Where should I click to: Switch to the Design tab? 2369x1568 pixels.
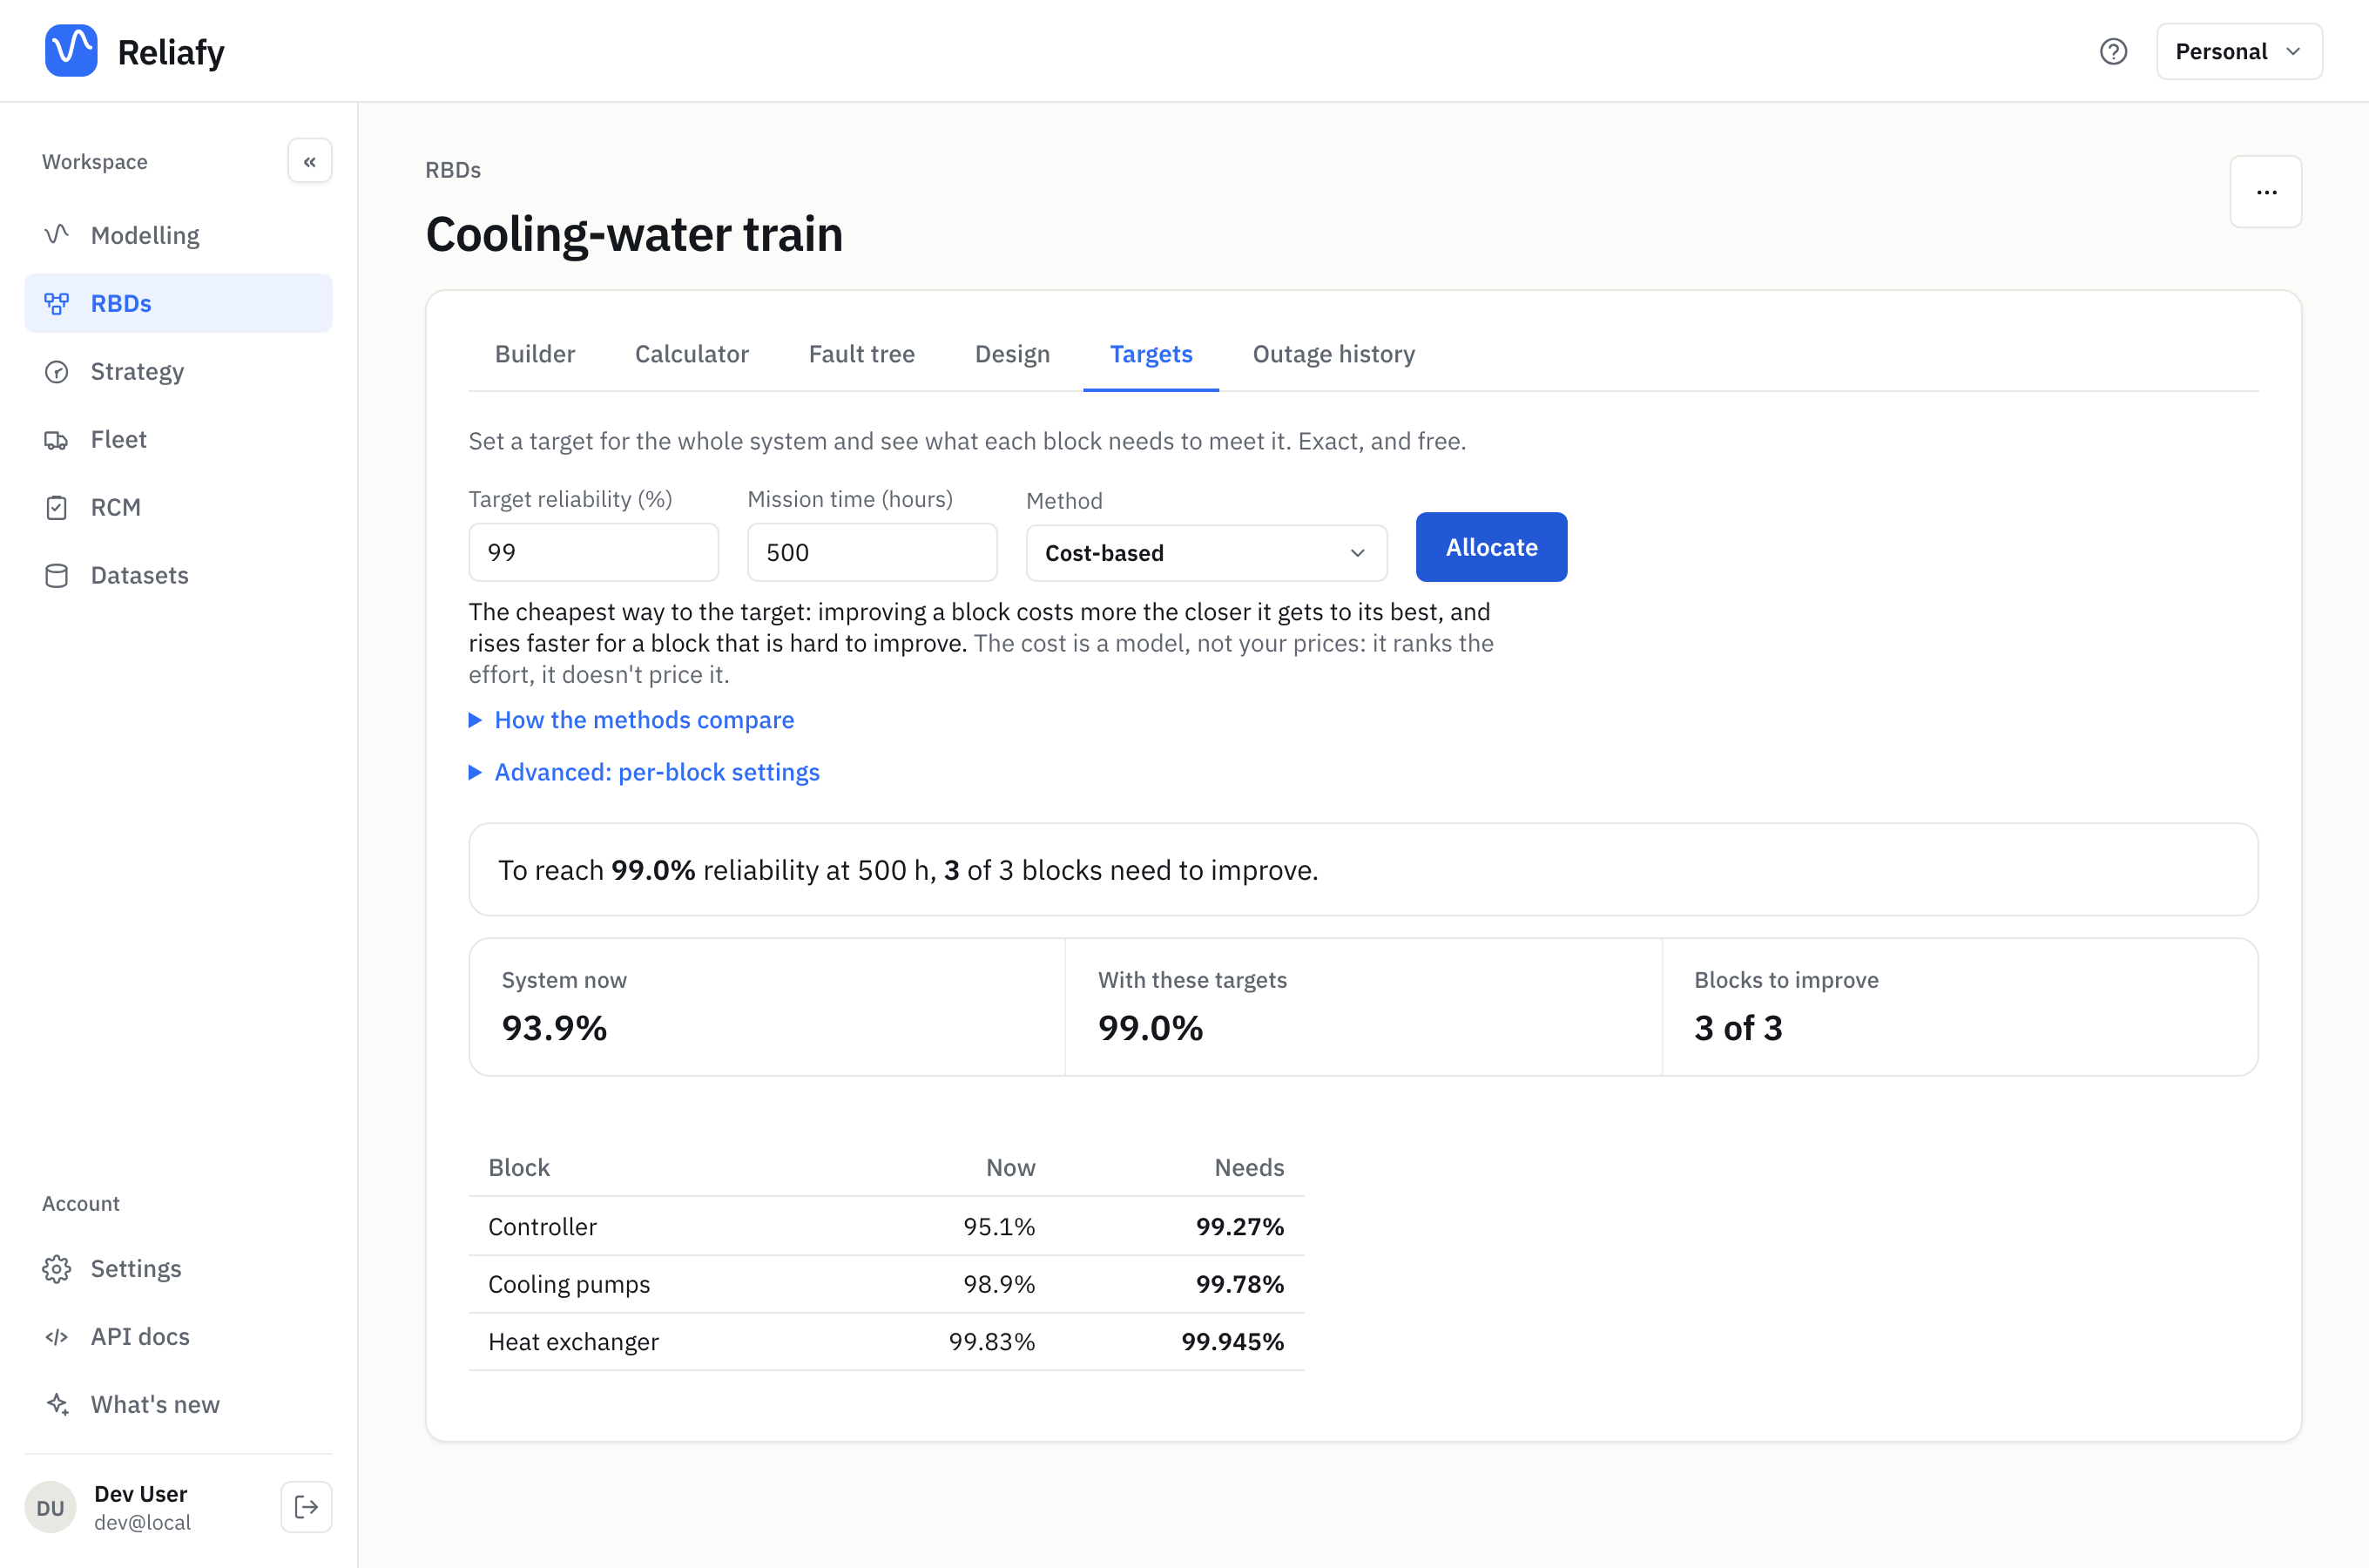(1013, 354)
